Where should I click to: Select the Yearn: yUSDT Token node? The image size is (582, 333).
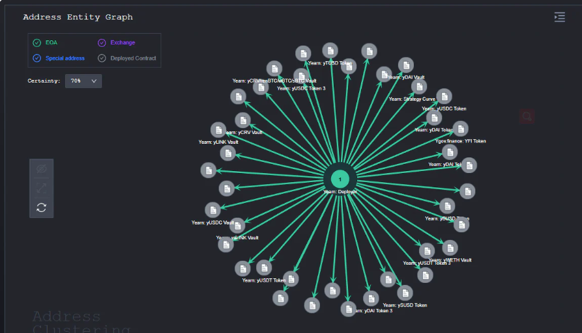[x=264, y=267]
